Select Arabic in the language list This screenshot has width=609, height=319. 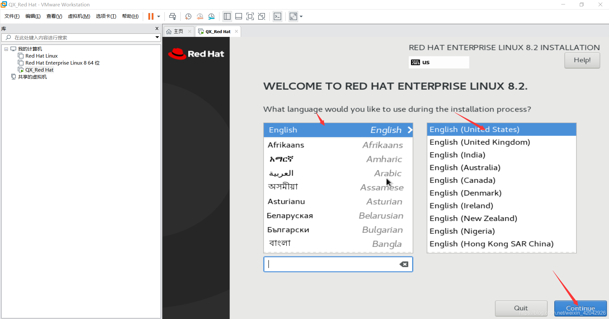(338, 173)
